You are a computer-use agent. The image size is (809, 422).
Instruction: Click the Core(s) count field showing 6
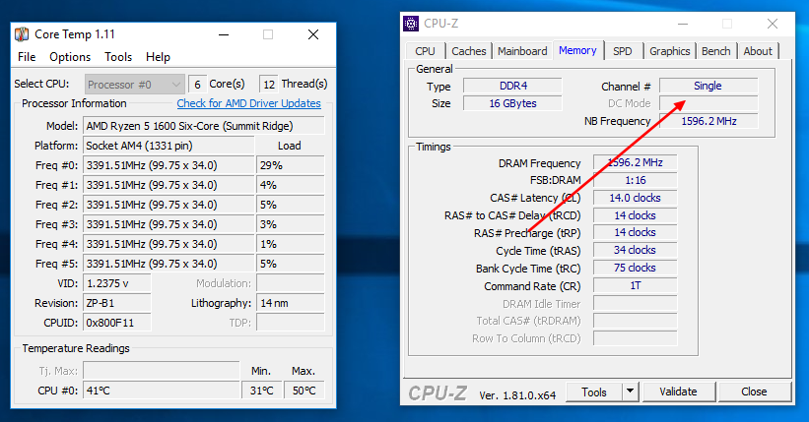tap(198, 84)
